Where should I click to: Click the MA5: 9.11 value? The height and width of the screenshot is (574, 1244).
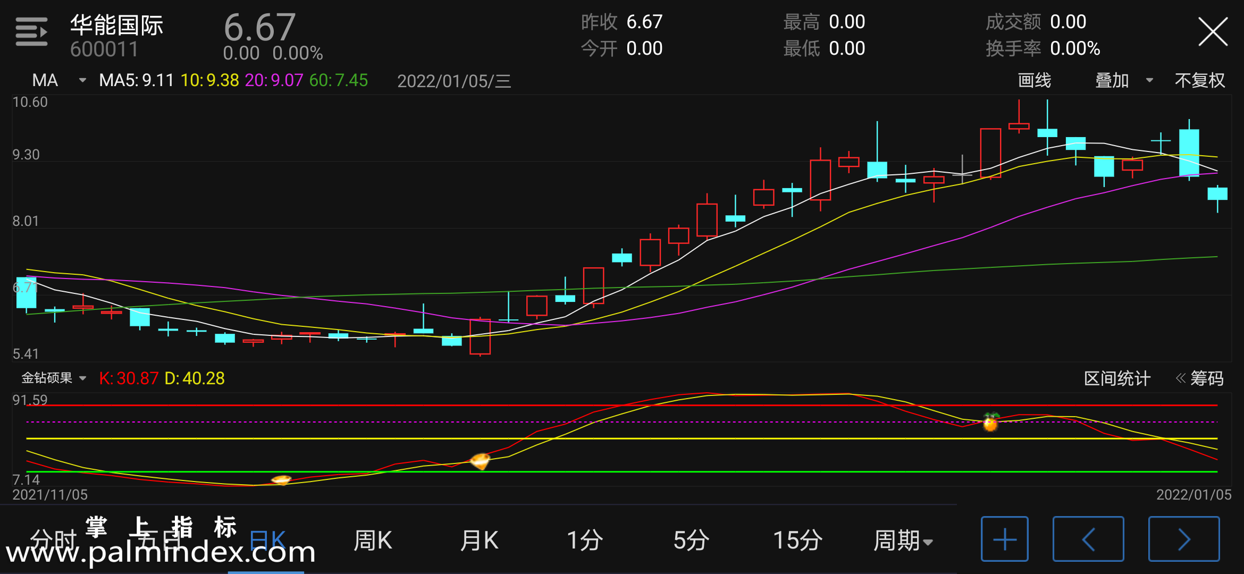tap(137, 80)
